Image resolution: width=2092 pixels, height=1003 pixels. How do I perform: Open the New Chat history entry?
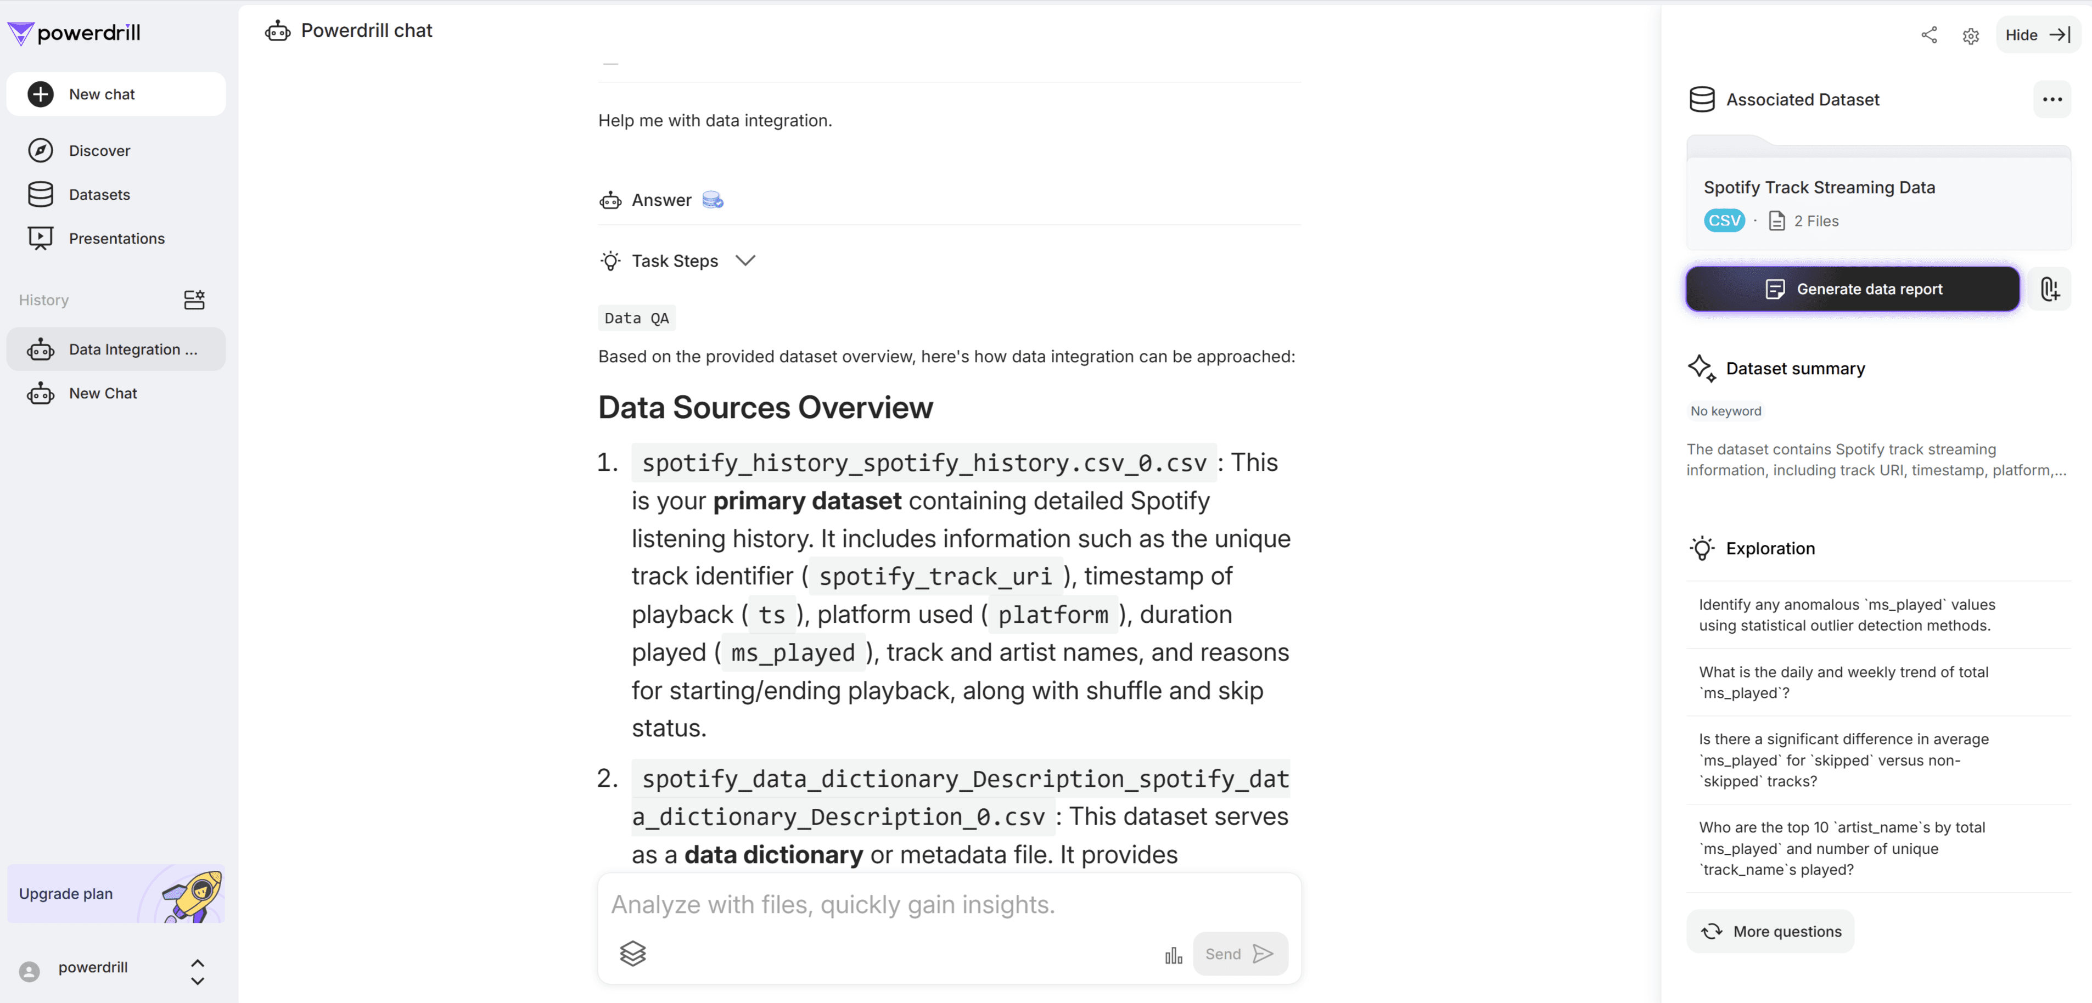pyautogui.click(x=116, y=393)
